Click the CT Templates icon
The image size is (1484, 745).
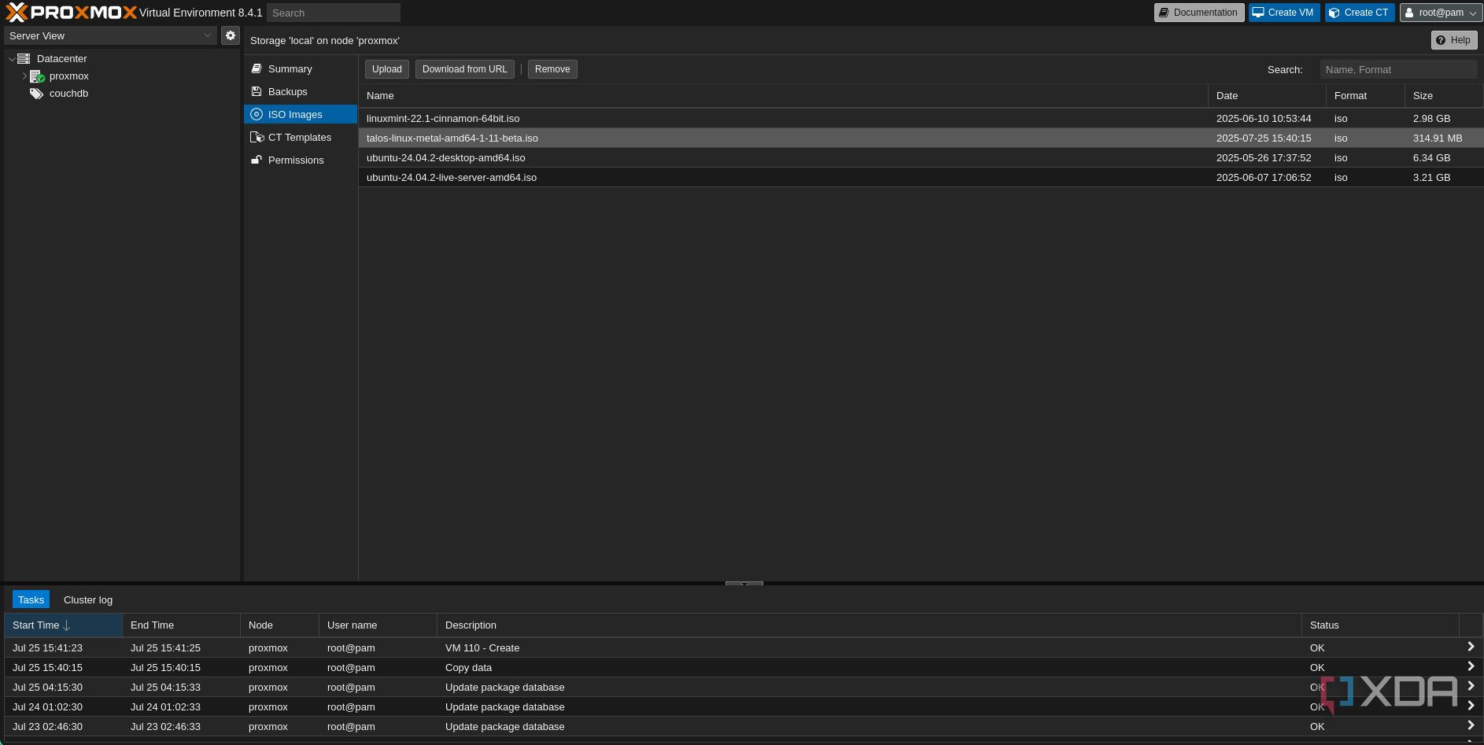click(257, 138)
